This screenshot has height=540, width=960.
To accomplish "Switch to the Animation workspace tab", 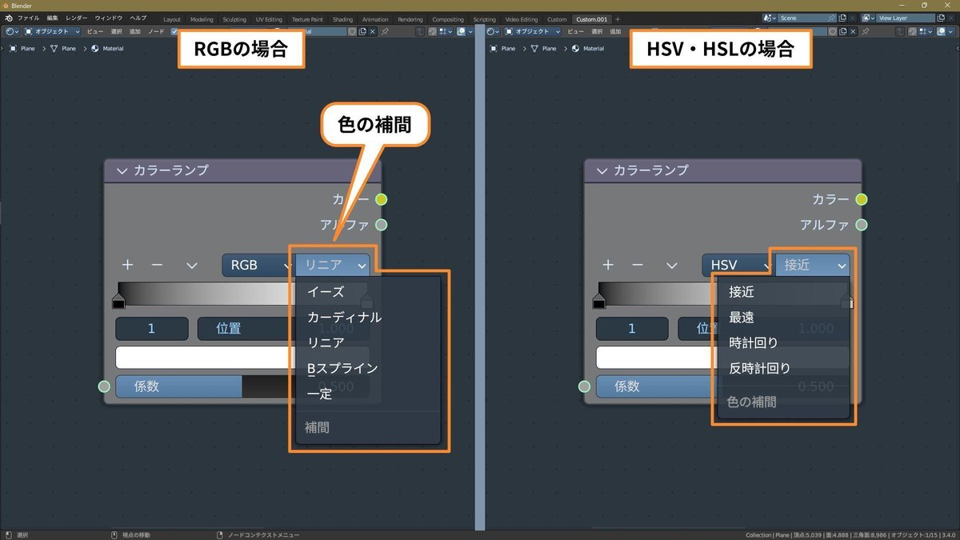I will click(375, 19).
